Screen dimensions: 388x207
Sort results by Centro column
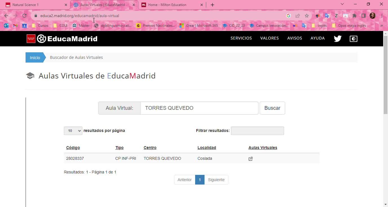(x=150, y=148)
